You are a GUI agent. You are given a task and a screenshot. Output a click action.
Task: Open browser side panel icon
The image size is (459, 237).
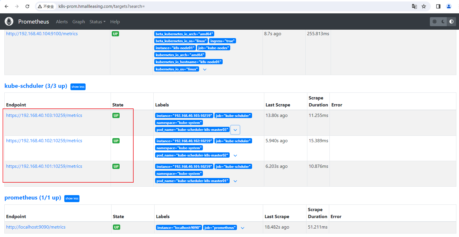(438, 6)
